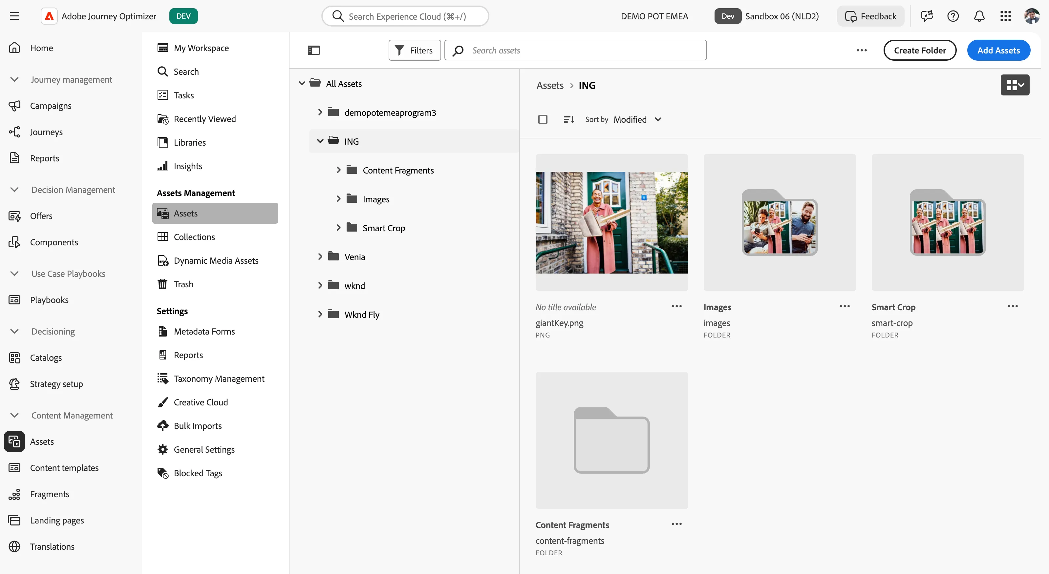This screenshot has height=574, width=1049.
Task: Open the view switcher dropdown
Action: click(x=1015, y=85)
